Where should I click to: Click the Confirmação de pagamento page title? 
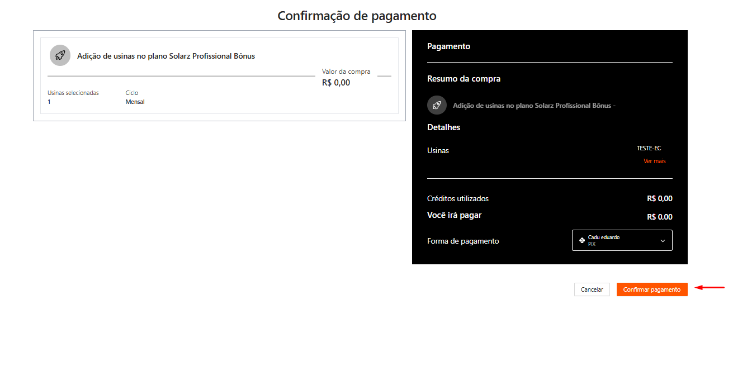click(x=357, y=16)
